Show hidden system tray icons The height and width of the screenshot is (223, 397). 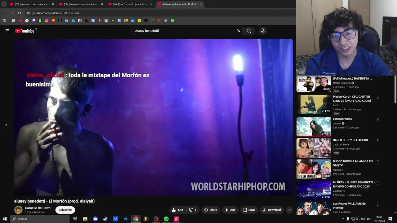(x=343, y=219)
